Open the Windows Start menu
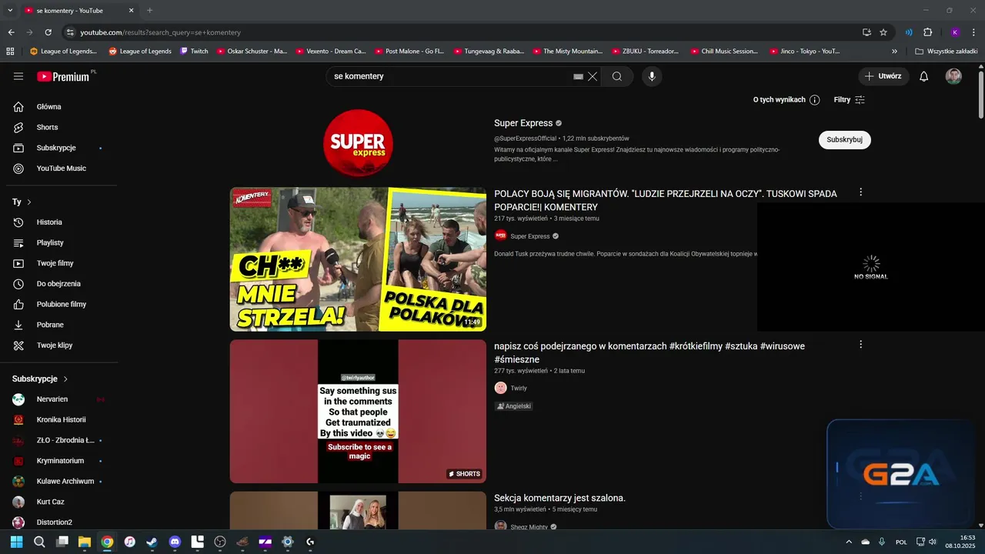 coord(17,542)
